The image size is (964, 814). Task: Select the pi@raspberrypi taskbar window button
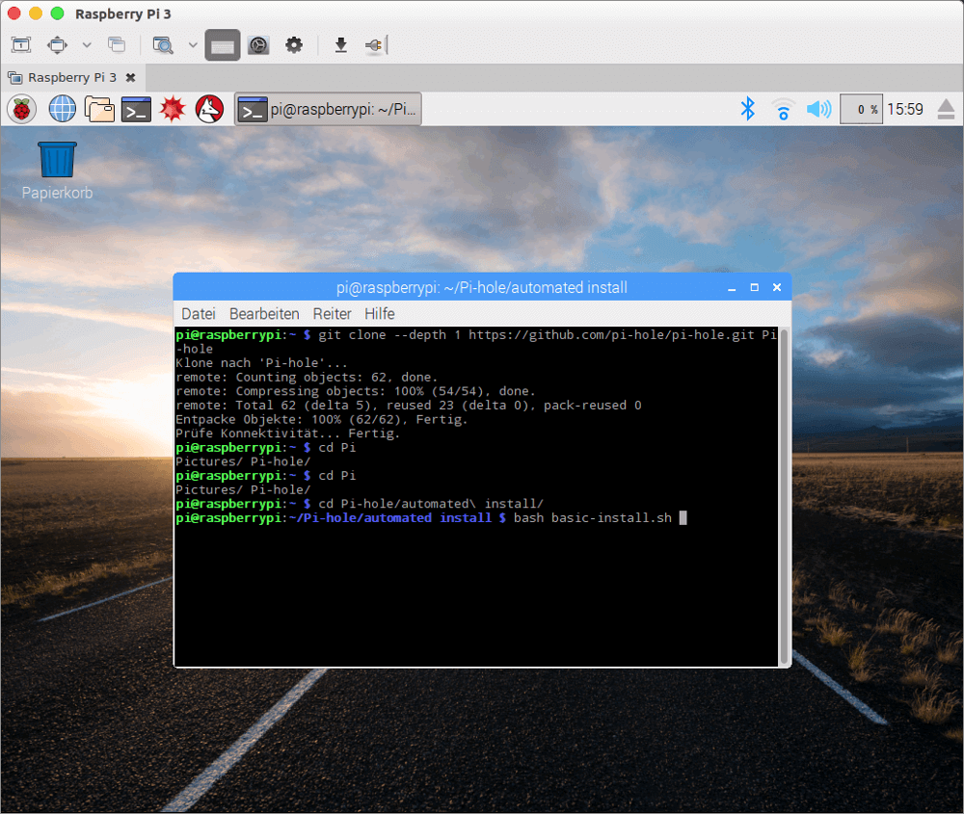tap(329, 110)
